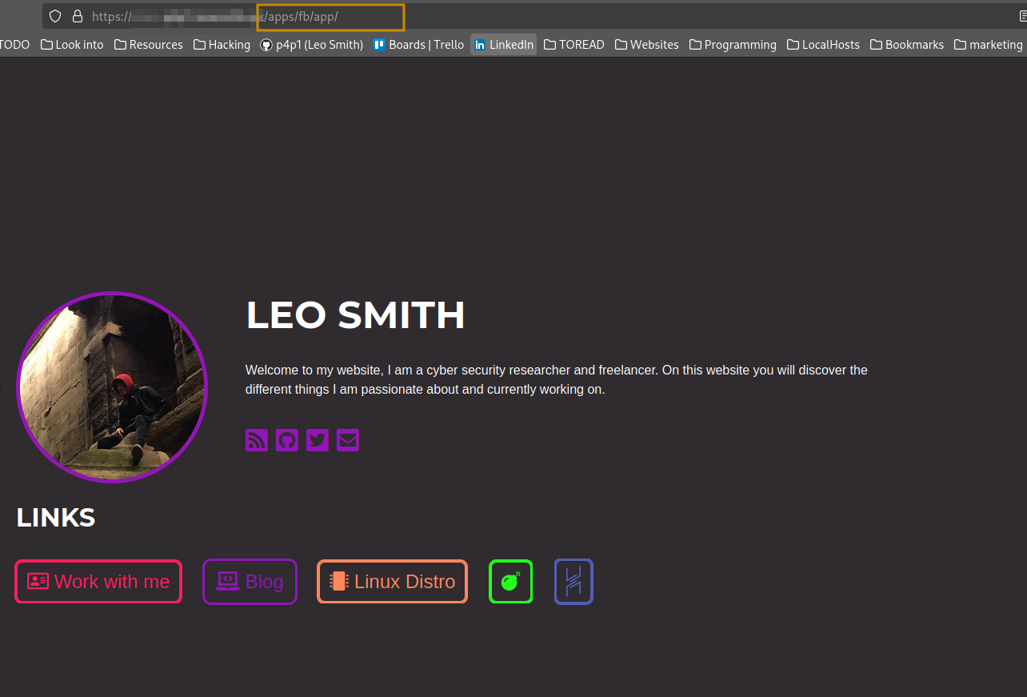Open the Work with me link

tap(98, 582)
